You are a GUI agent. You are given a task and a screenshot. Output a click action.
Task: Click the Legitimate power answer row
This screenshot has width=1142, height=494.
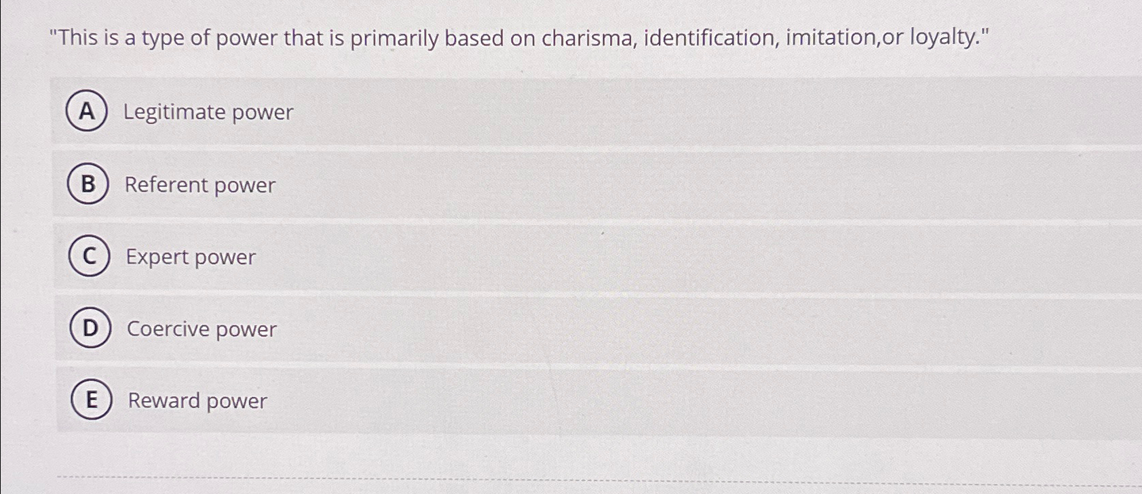[475, 111]
